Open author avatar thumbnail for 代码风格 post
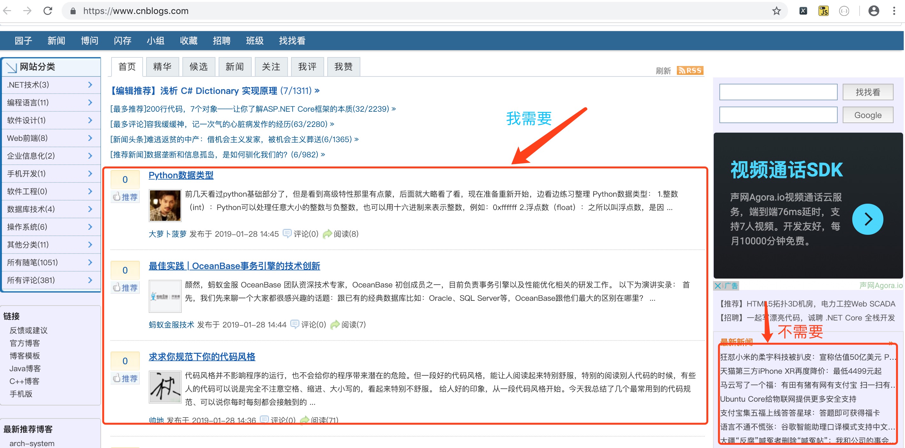Viewport: 905px width, 448px height. point(165,387)
